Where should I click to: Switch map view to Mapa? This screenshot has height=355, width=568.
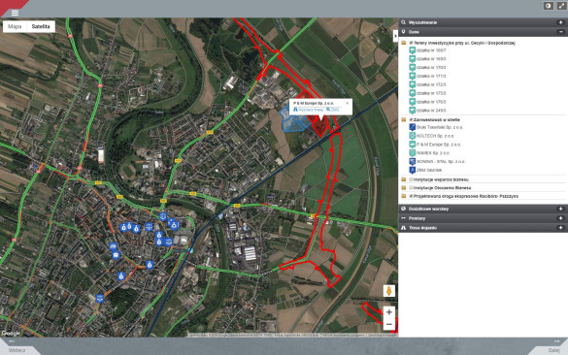pyautogui.click(x=15, y=26)
